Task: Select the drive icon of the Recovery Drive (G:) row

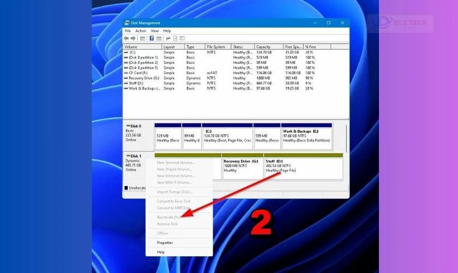Action: point(126,78)
